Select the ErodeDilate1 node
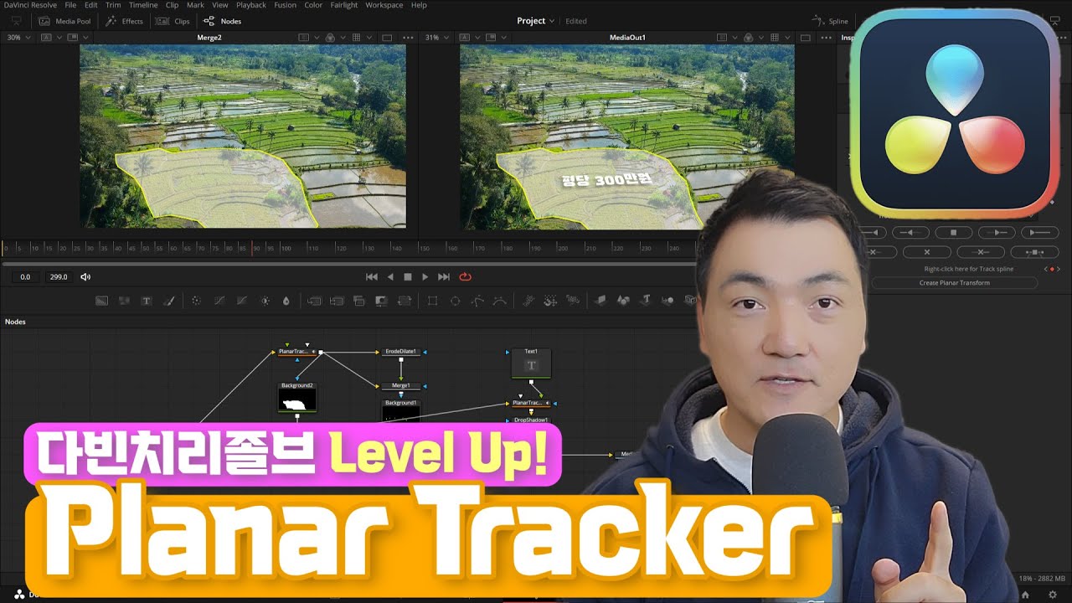1072x603 pixels. tap(401, 352)
